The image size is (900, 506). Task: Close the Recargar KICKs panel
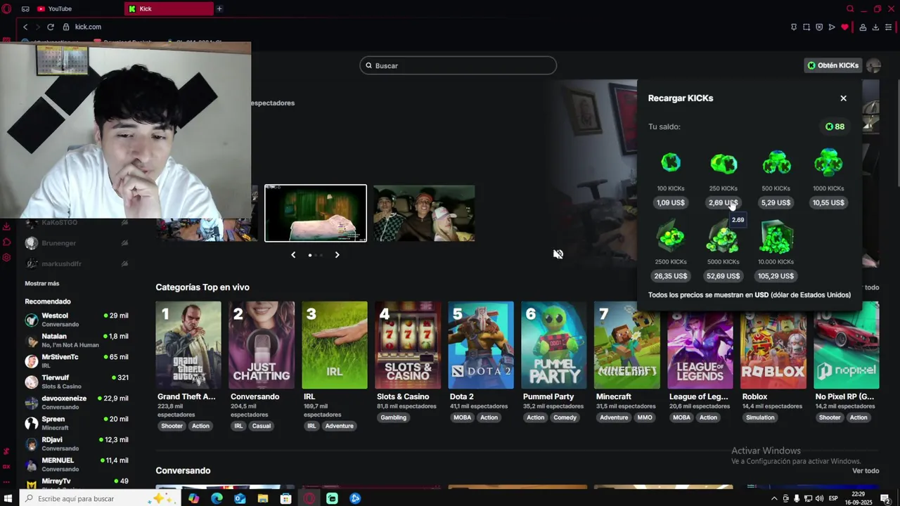pyautogui.click(x=843, y=98)
